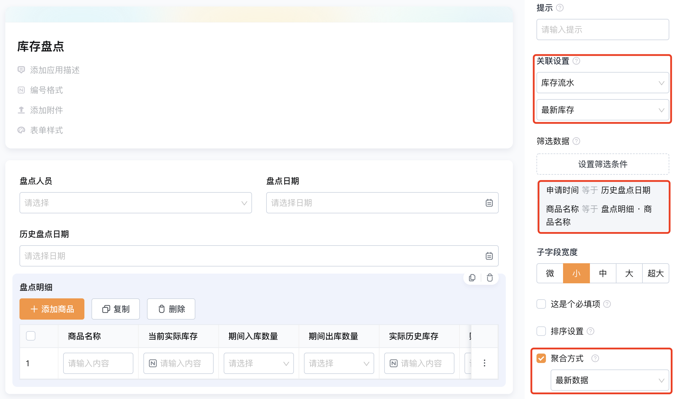Open the 库存流水 association dropdown
Image resolution: width=674 pixels, height=399 pixels.
603,83
